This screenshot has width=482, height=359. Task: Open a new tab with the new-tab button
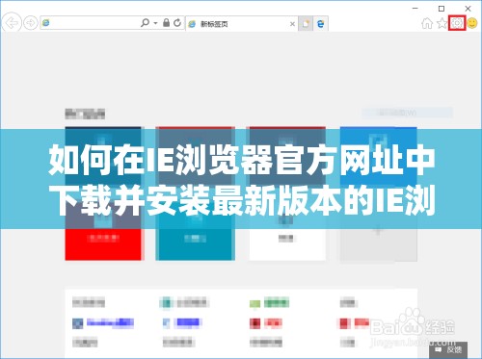coord(306,24)
